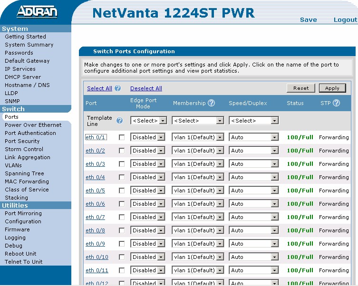Click the Apply button
Viewport: 358px width, 286px height.
coord(332,88)
